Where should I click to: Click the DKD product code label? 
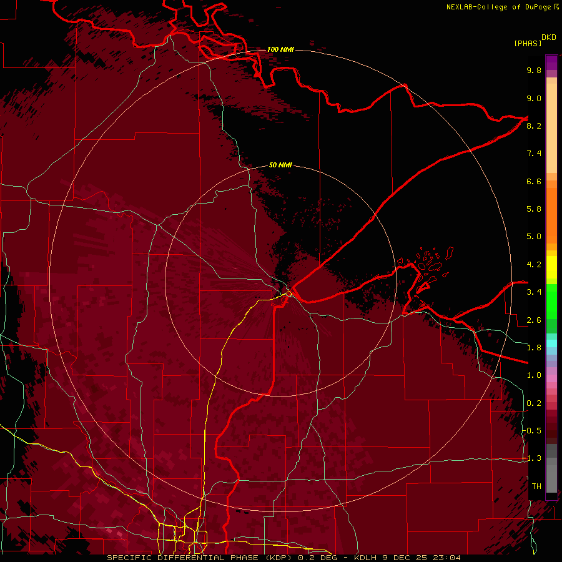[x=549, y=37]
